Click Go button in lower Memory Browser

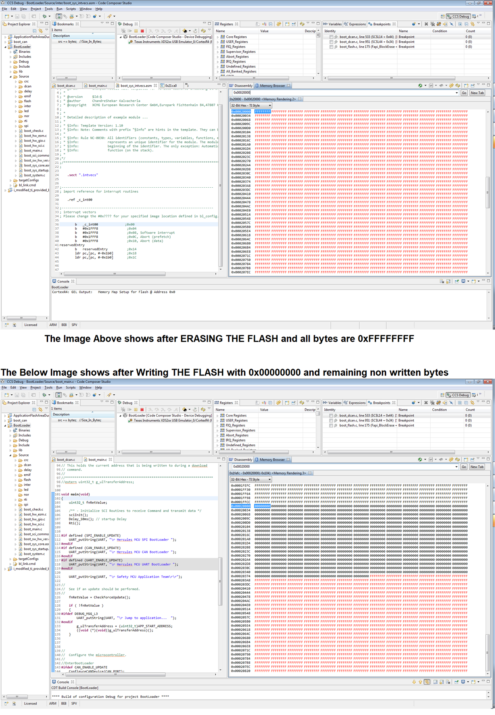click(x=464, y=467)
